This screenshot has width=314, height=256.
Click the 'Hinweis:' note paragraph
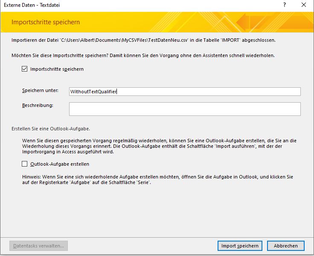click(x=157, y=179)
